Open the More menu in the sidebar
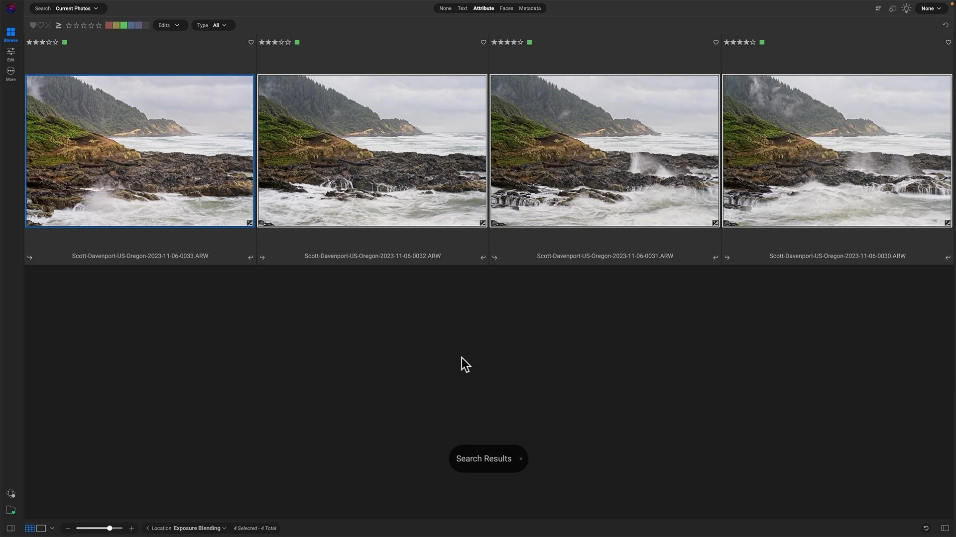 pyautogui.click(x=10, y=73)
